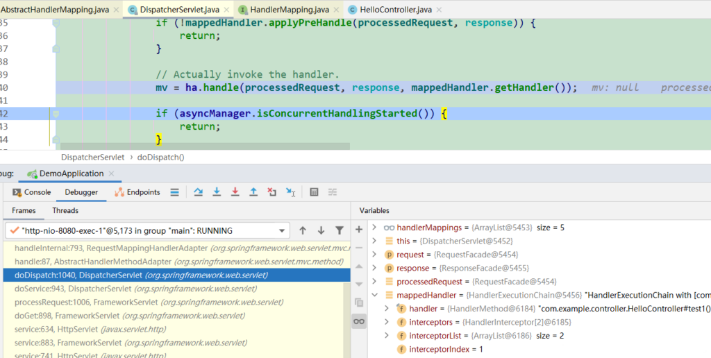Move watch up in Variables sidebar
This screenshot has width=711, height=358.
[x=359, y=266]
